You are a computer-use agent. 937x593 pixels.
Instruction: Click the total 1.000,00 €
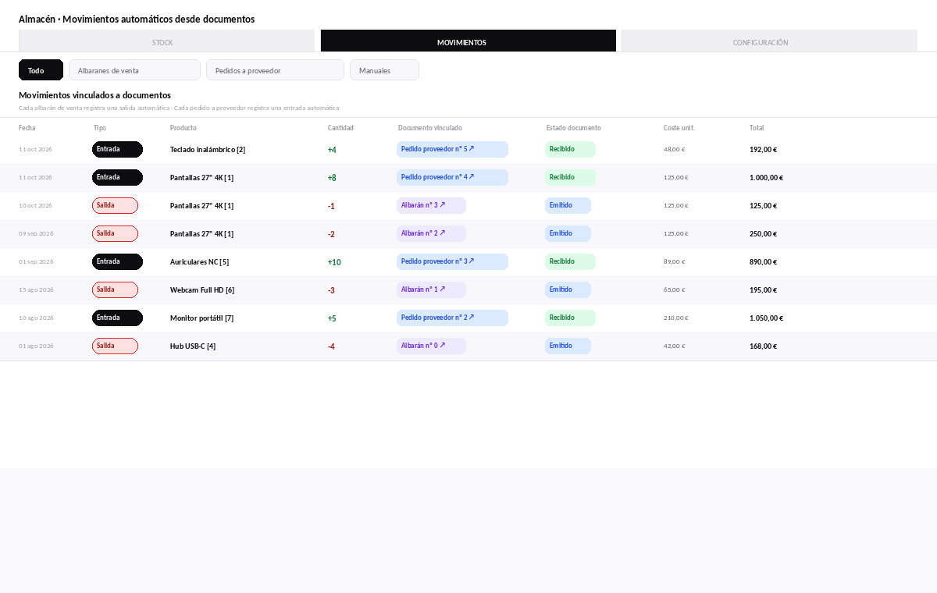pos(766,178)
